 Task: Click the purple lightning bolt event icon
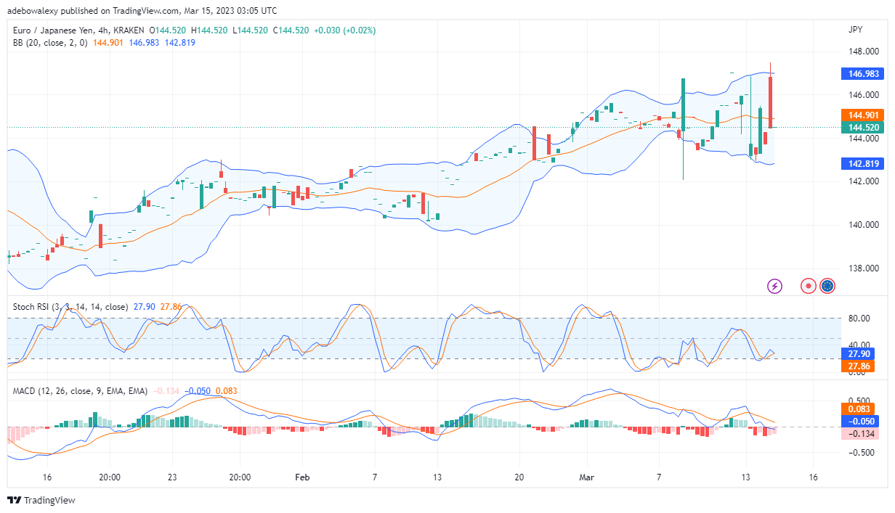(774, 286)
